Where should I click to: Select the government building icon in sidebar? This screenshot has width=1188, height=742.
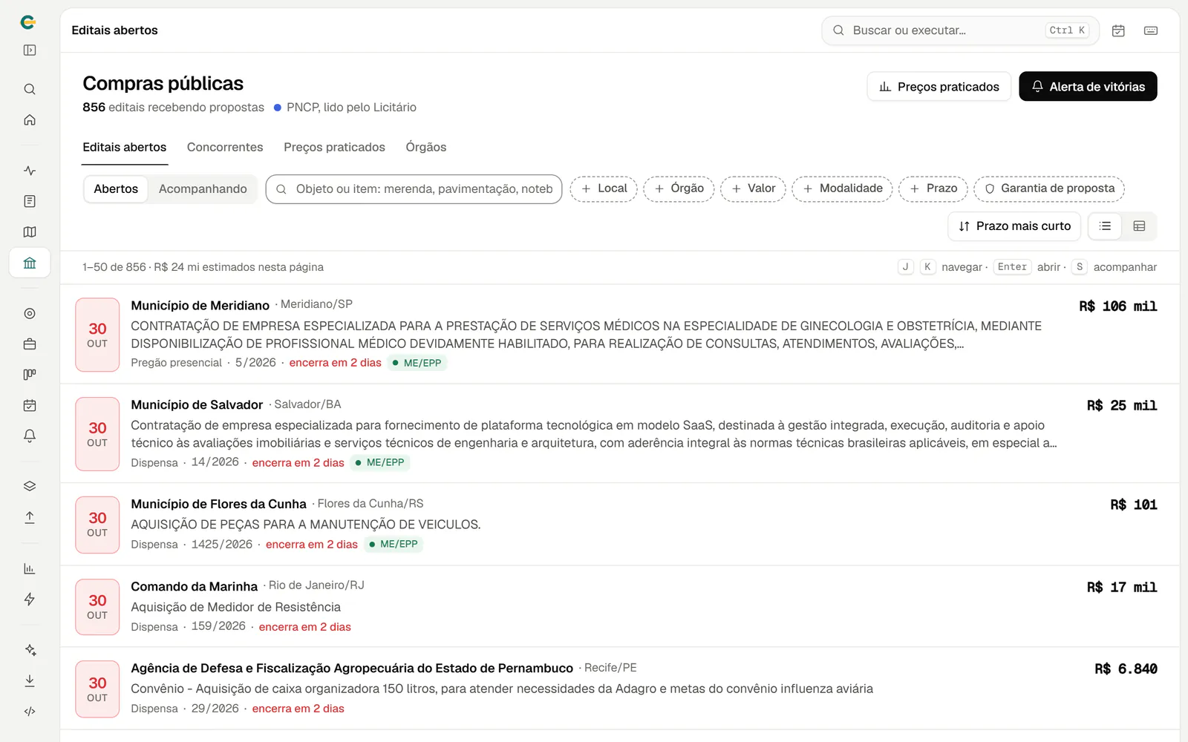pyautogui.click(x=30, y=263)
